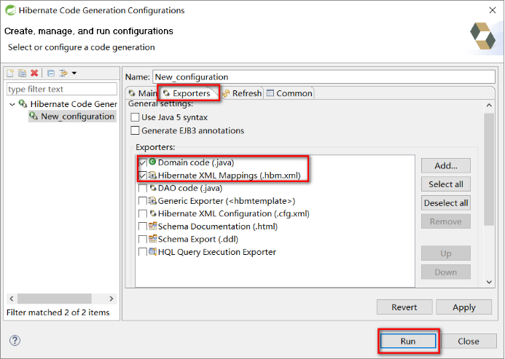Click the New_configuration tree node icon
505x359 pixels.
point(34,116)
